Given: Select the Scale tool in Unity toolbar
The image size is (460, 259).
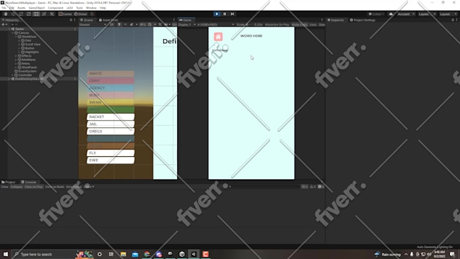Looking at the screenshot, I should tap(28, 14).
